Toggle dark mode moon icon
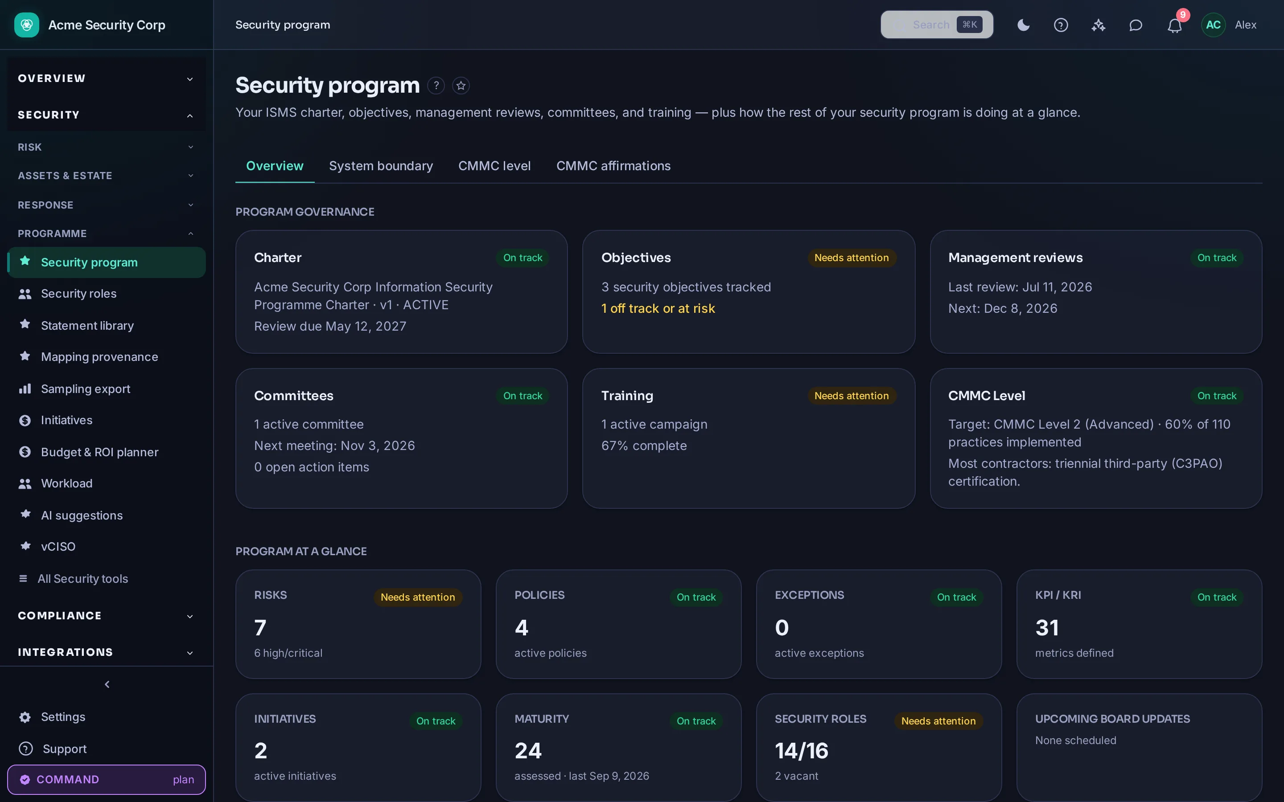 click(x=1024, y=25)
